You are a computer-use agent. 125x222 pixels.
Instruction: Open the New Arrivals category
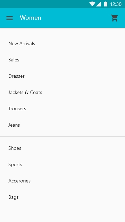pos(62,43)
